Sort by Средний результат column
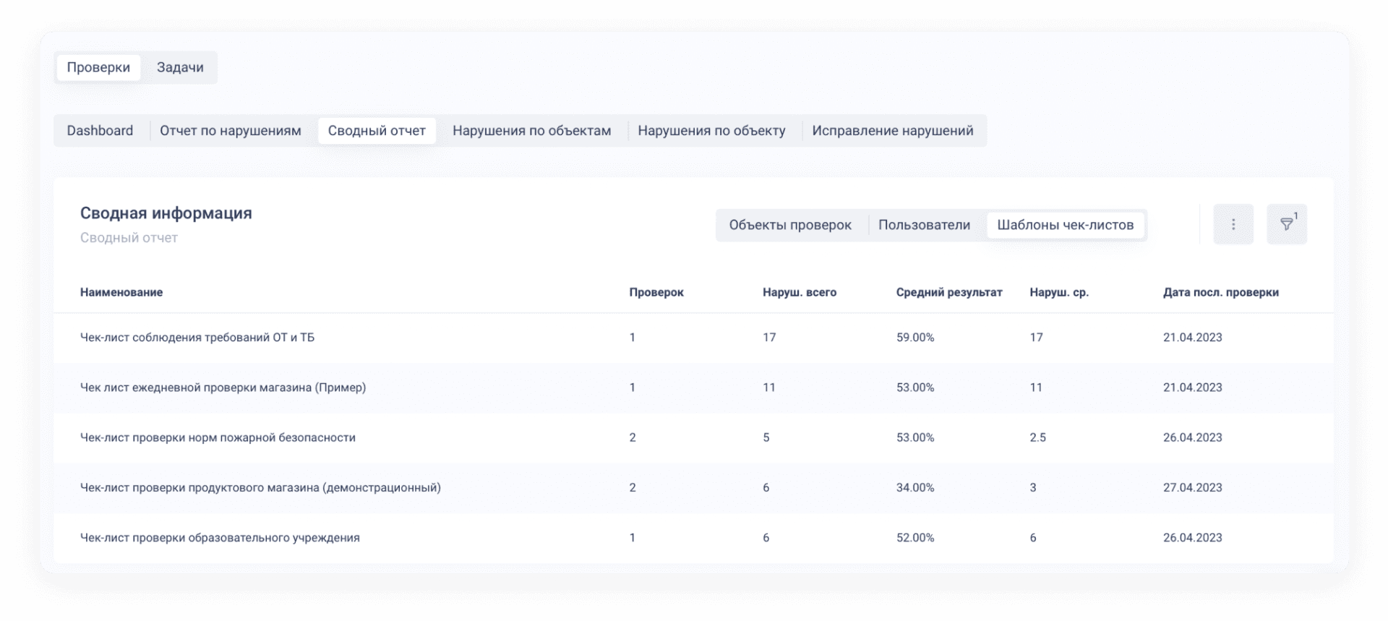The width and height of the screenshot is (1388, 621). point(948,292)
